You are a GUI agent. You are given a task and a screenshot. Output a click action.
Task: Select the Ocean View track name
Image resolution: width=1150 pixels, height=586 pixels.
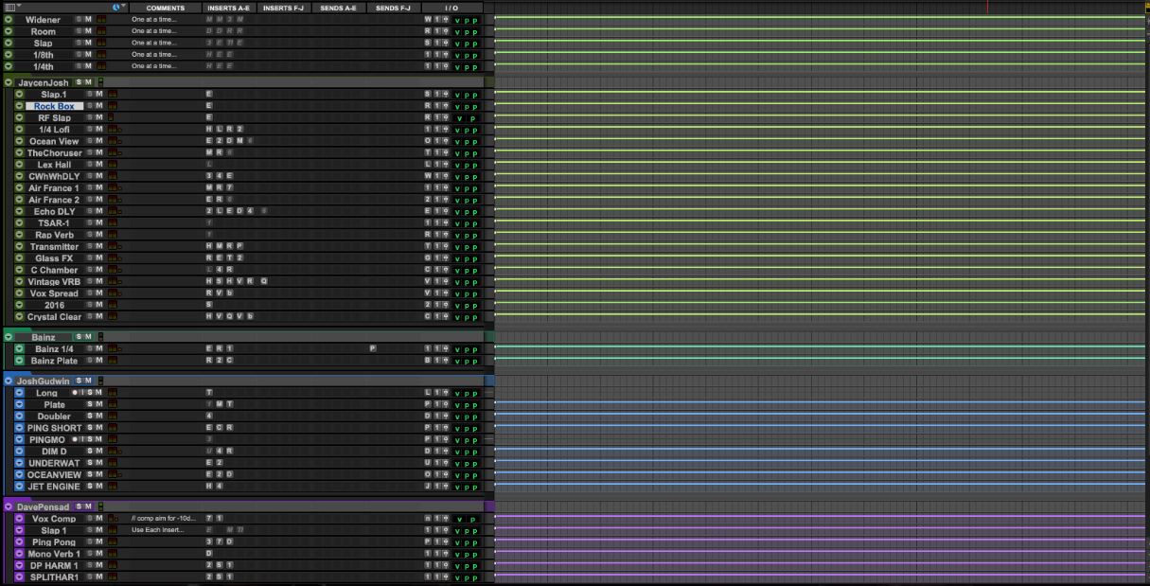coord(54,141)
